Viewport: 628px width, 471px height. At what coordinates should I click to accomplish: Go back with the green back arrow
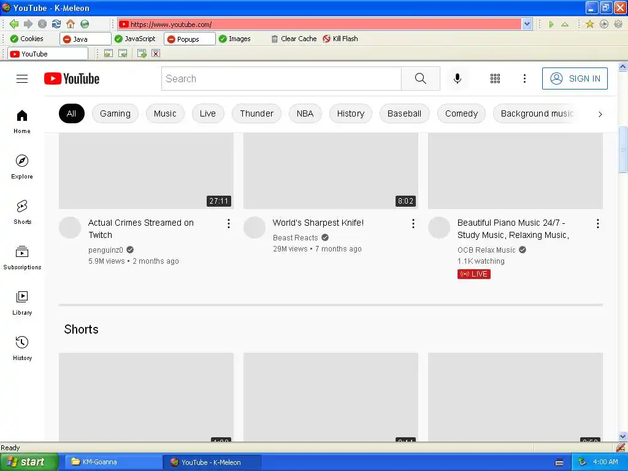pyautogui.click(x=14, y=24)
